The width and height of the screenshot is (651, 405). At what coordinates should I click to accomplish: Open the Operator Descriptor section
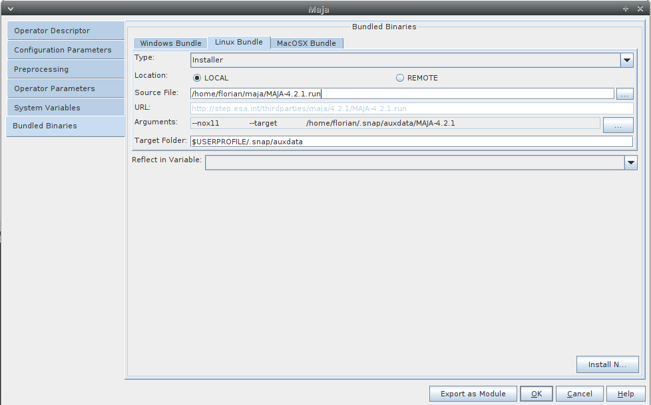click(65, 31)
